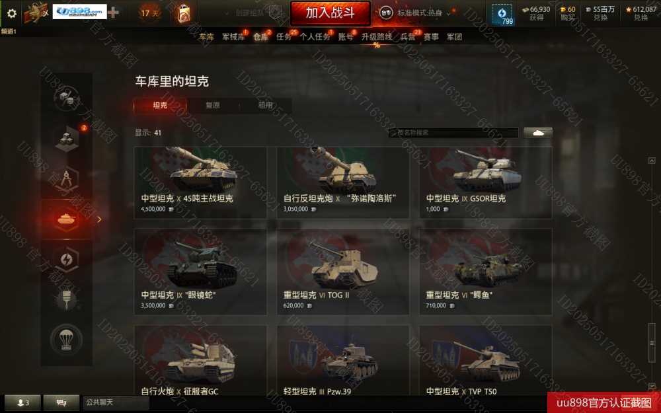
Task: Switch to the 复原 tab
Action: coord(212,105)
